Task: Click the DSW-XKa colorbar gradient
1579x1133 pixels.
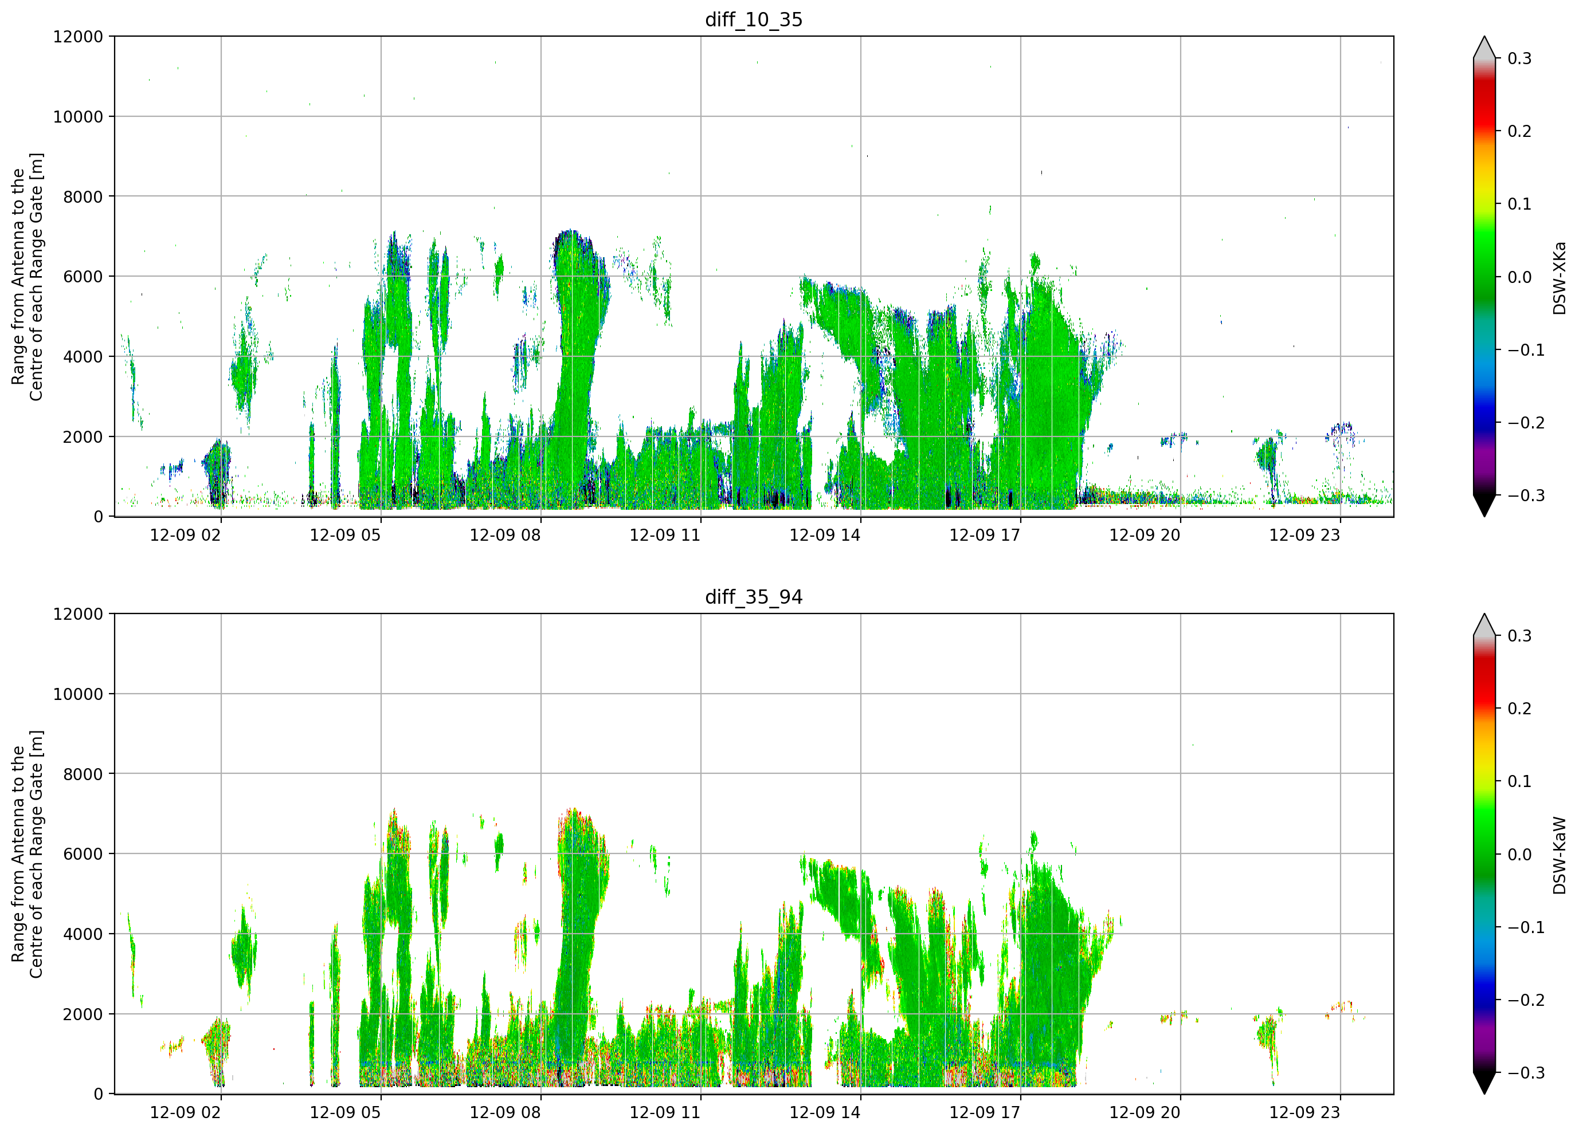Action: click(x=1484, y=277)
